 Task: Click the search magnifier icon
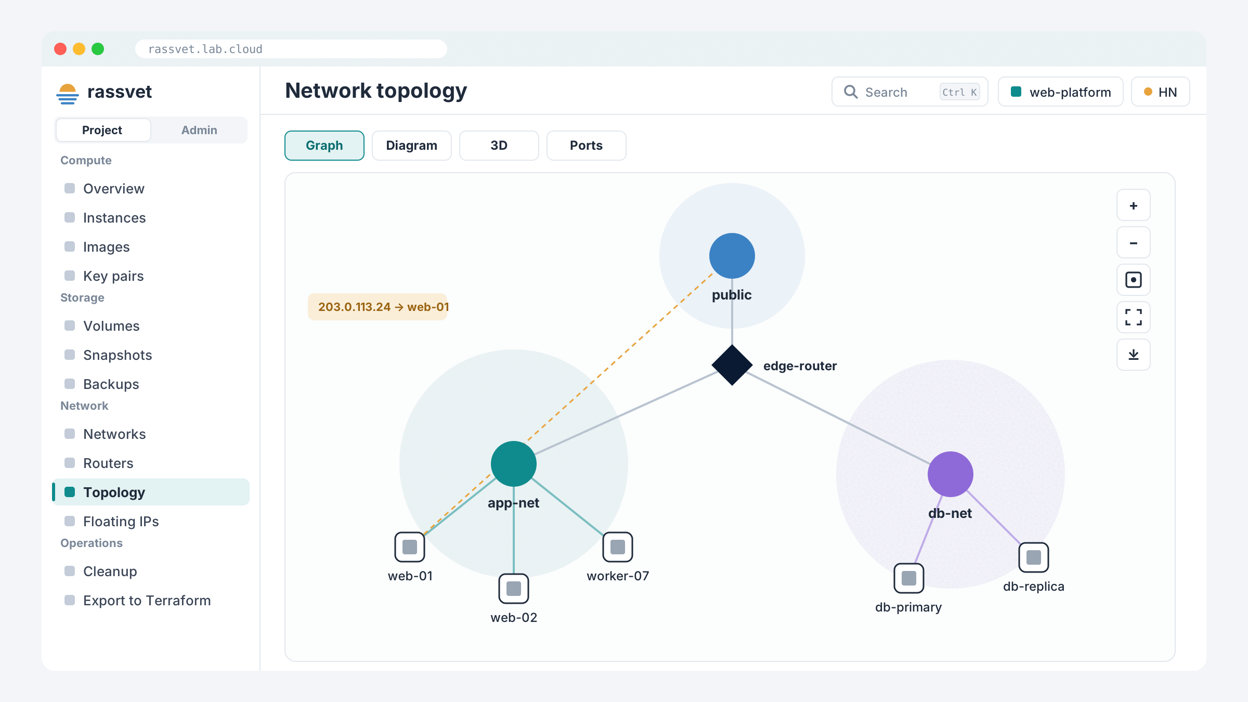click(851, 92)
